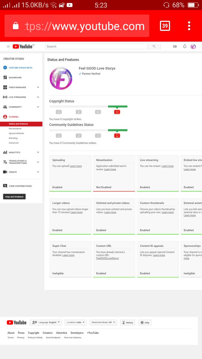Click footer Developers link
Screen dimensions: 202x359
tap(77, 333)
